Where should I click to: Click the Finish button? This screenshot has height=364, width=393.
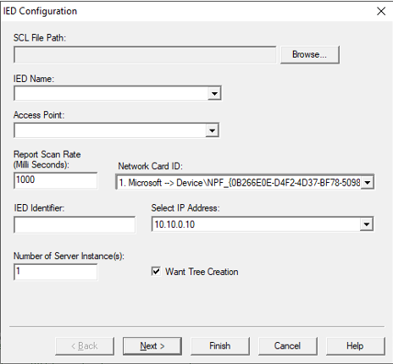(x=220, y=346)
